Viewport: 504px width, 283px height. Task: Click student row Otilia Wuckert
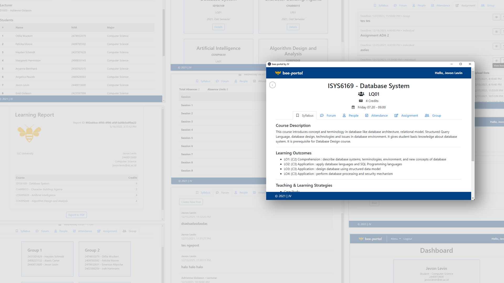click(77, 36)
